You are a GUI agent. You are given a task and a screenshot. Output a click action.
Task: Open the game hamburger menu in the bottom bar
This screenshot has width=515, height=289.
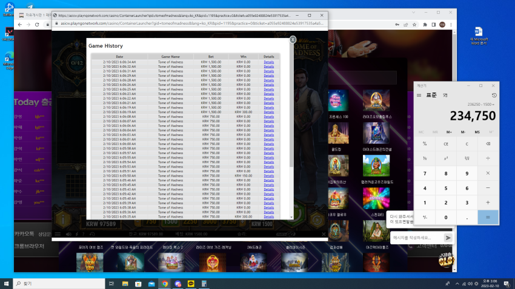point(58,234)
